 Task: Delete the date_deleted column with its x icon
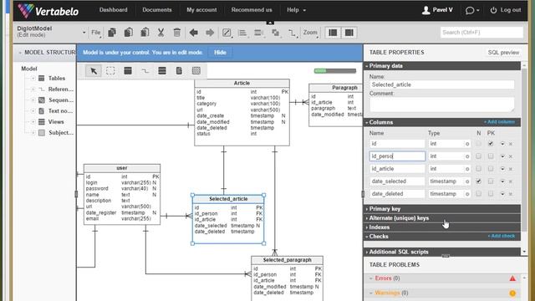[511, 194]
